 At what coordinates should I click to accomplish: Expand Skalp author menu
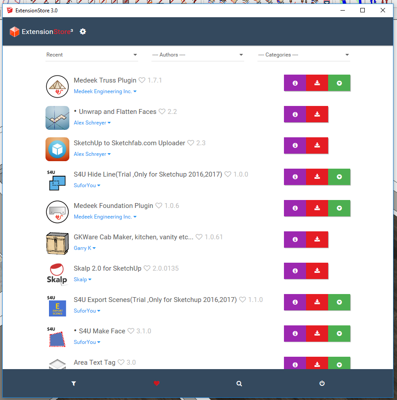83,279
